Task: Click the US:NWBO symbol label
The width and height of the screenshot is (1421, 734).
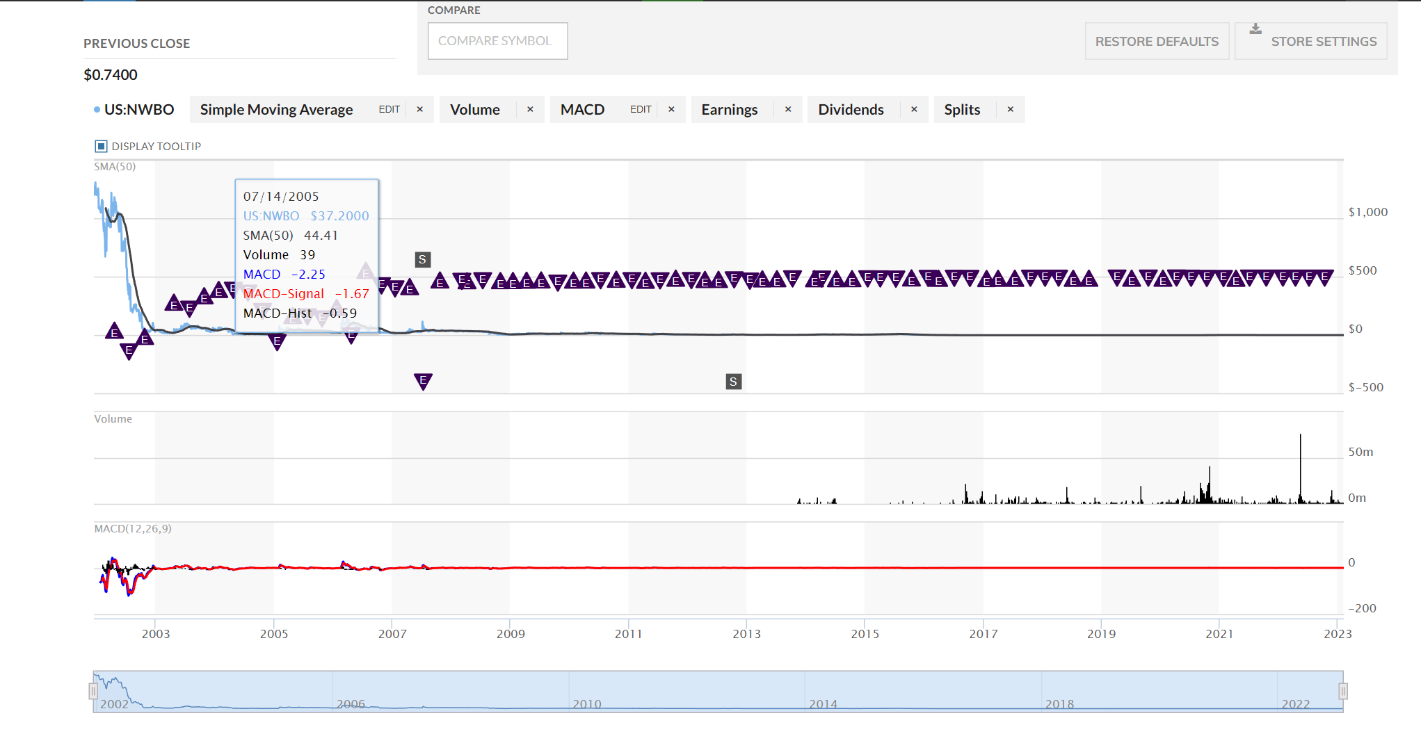Action: (x=138, y=110)
